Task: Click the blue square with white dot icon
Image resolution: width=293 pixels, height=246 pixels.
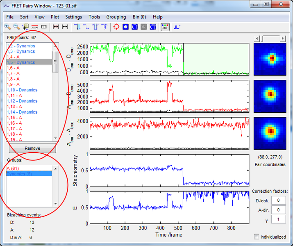Action: [125, 27]
